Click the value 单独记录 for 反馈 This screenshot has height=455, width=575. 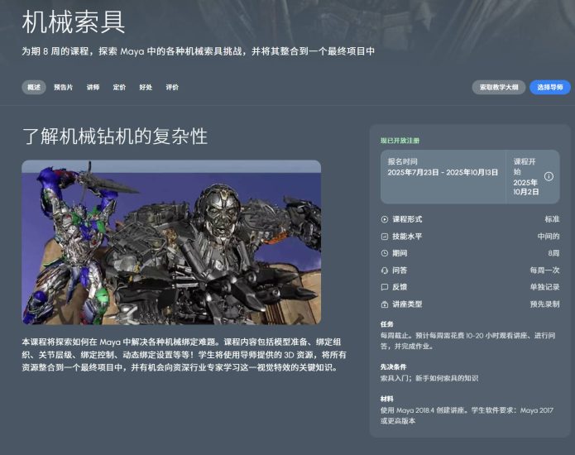(544, 287)
